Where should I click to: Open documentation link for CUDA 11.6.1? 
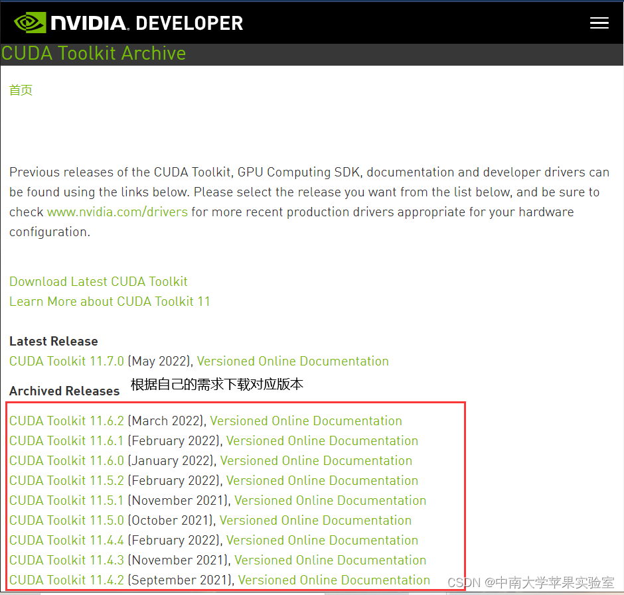[x=323, y=440]
